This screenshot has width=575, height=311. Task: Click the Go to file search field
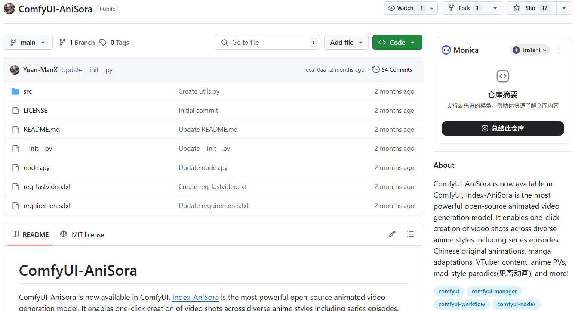pyautogui.click(x=267, y=43)
